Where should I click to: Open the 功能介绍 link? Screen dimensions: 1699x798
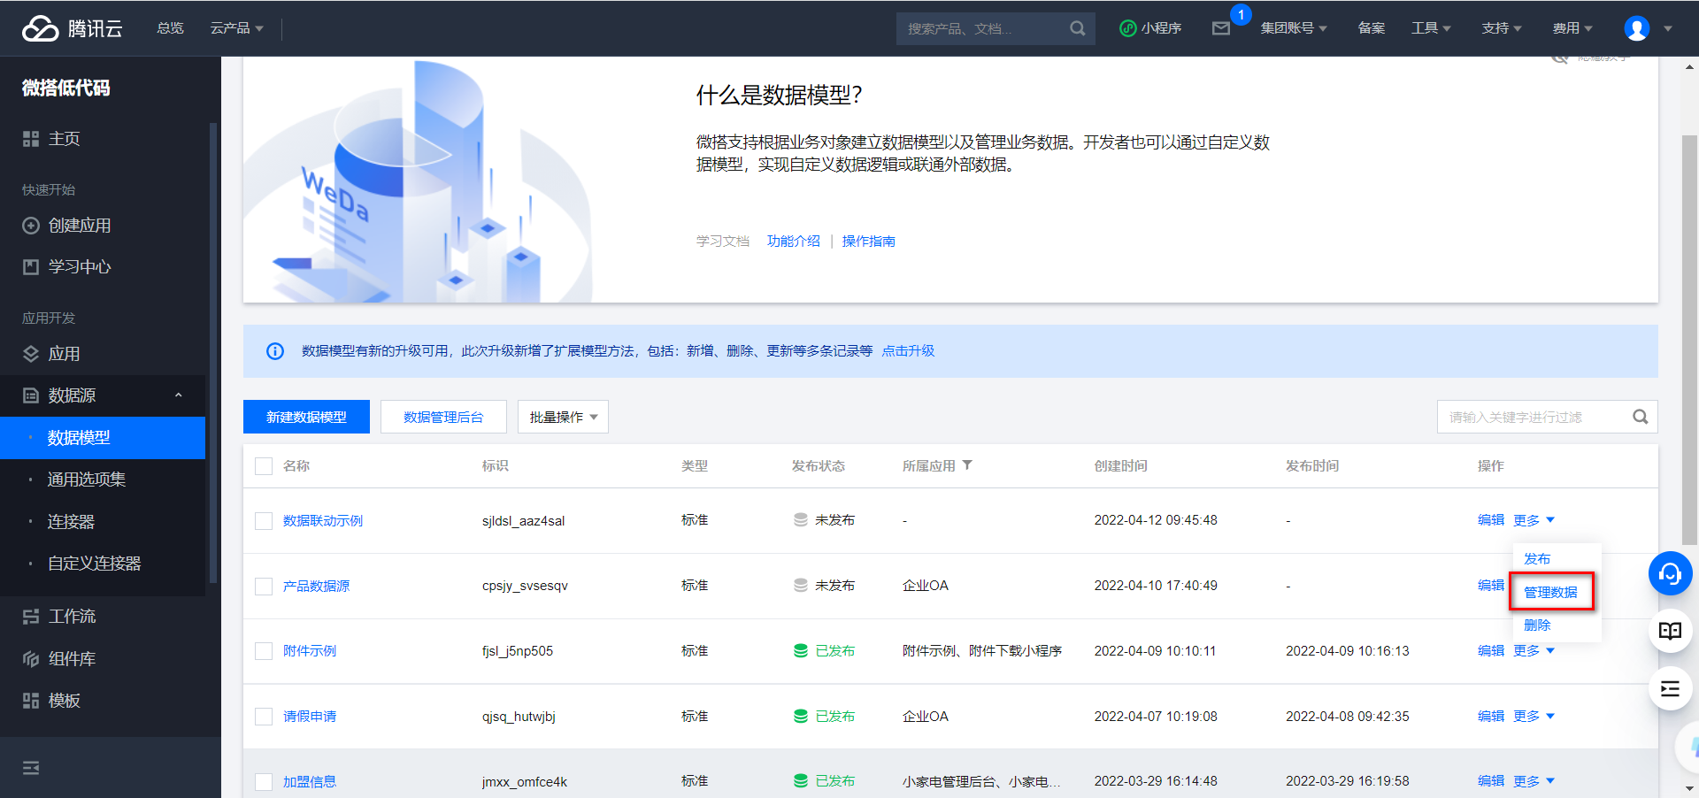[x=793, y=242]
